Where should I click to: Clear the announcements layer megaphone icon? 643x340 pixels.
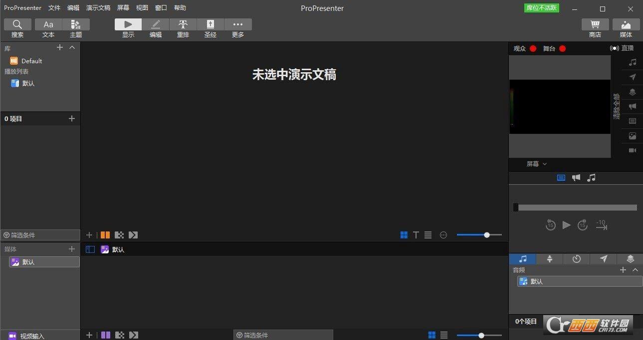[633, 107]
